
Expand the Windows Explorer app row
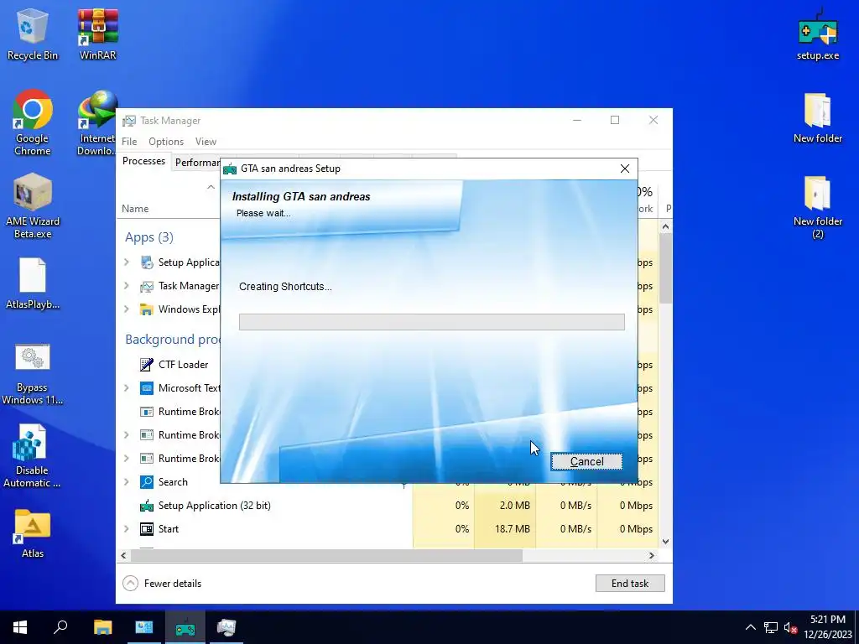coord(127,309)
